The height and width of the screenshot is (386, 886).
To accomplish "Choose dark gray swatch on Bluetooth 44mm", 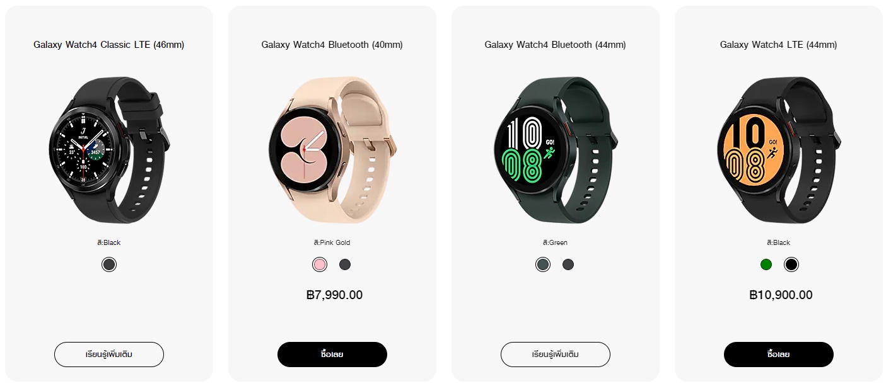I will tap(568, 264).
